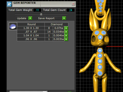Close the Gem Reporter window
123x92 pixels.
73,4
